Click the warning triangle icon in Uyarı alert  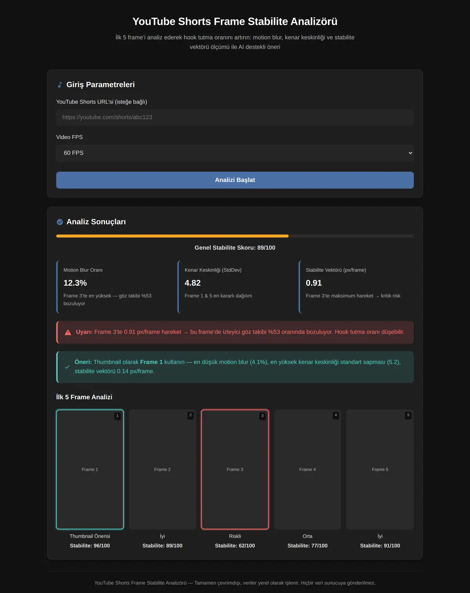pyautogui.click(x=68, y=332)
